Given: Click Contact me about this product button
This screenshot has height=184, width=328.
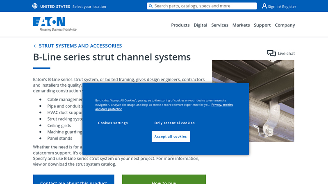Looking at the screenshot, I should click(x=74, y=180).
